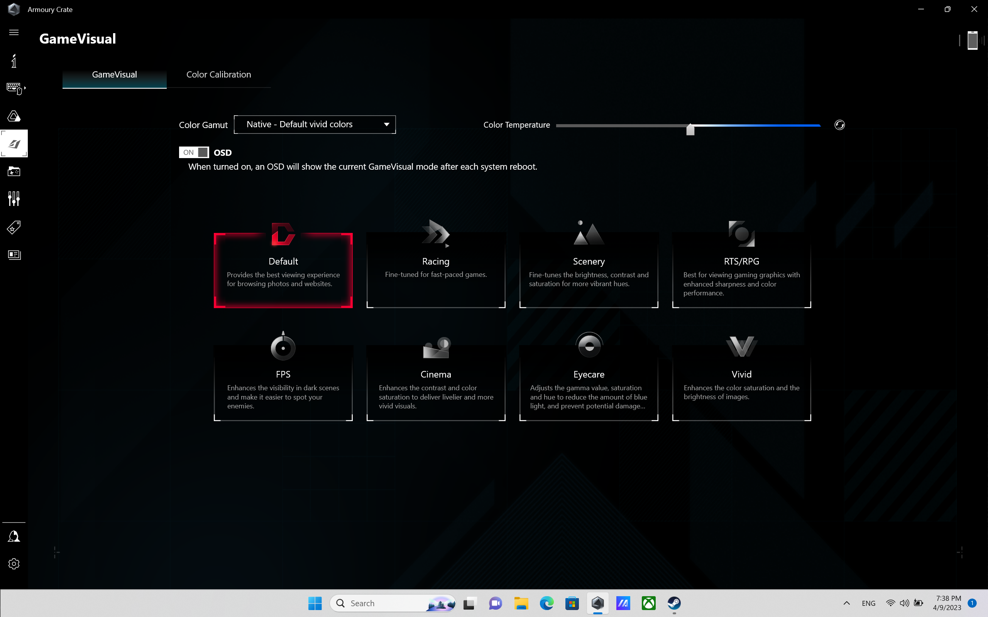The width and height of the screenshot is (988, 617).
Task: Click the taskbar Search box
Action: (393, 603)
